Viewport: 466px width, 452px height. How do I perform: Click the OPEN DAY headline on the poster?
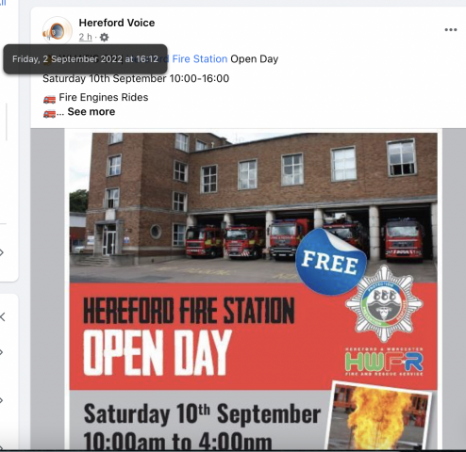coord(158,353)
